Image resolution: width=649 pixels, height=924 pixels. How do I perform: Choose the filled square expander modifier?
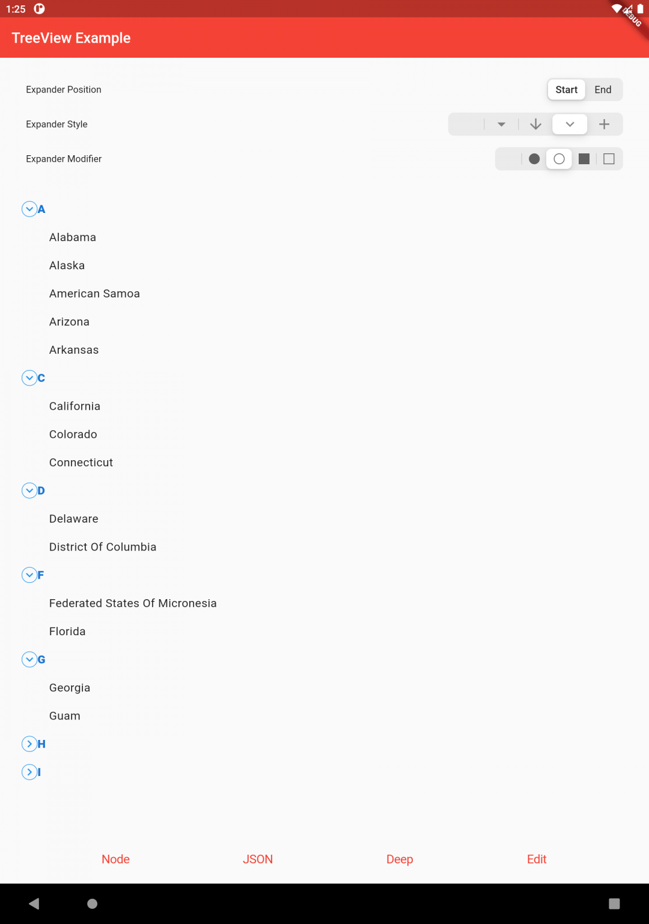[x=583, y=159]
